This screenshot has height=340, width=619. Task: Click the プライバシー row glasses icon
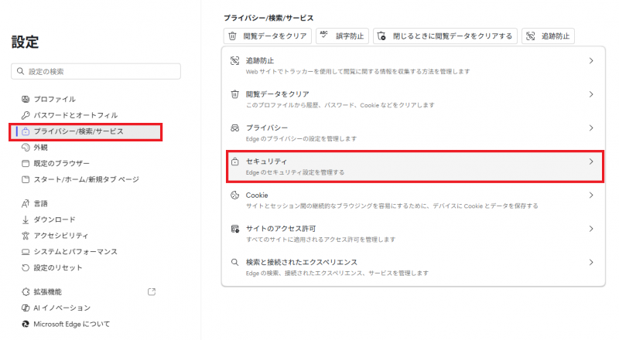234,127
